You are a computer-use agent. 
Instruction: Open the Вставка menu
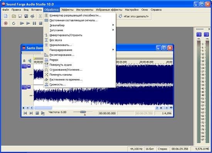click(36, 10)
